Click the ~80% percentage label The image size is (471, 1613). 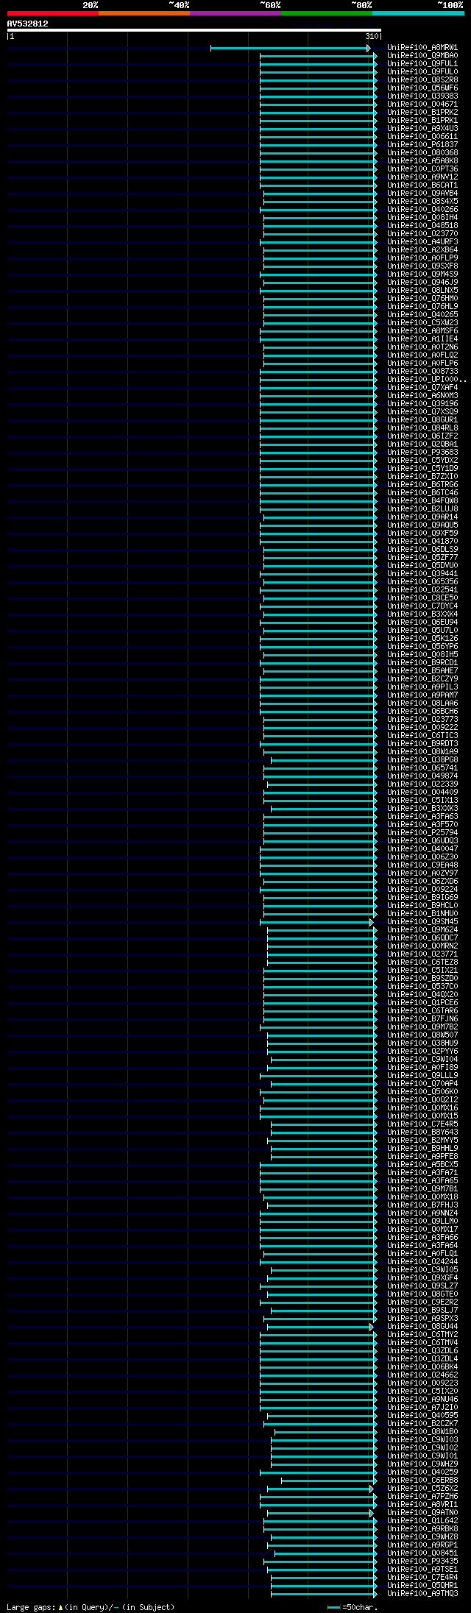361,5
